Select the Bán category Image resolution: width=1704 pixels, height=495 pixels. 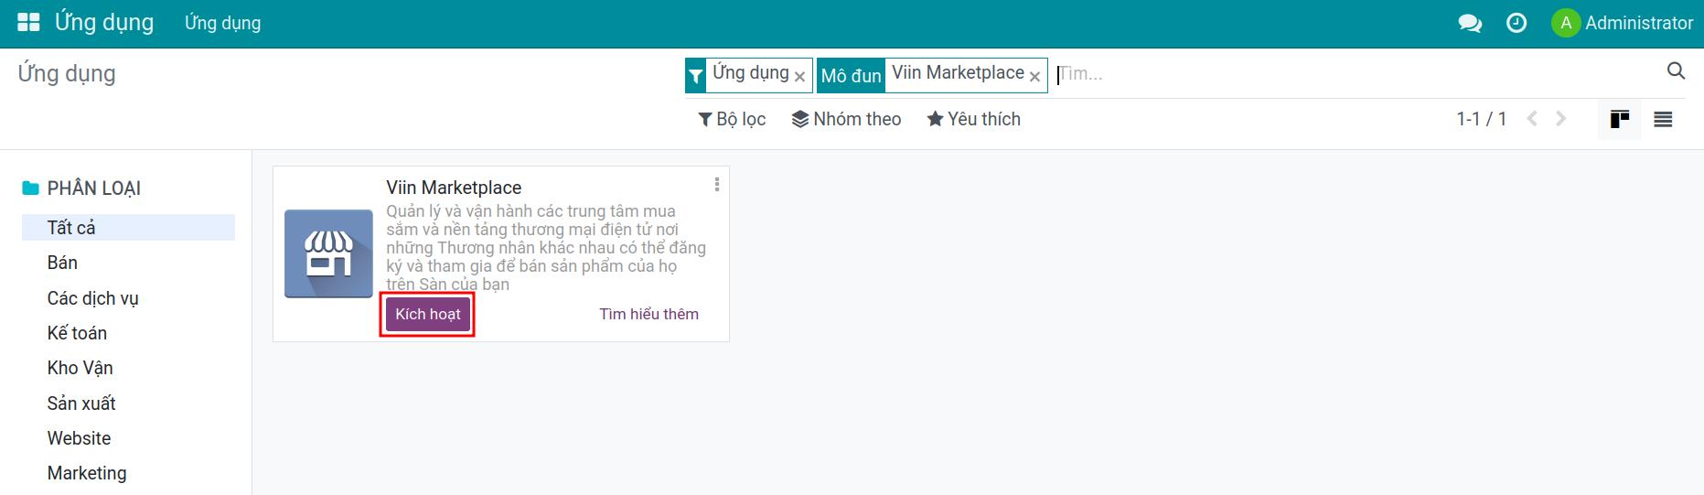tap(128, 263)
